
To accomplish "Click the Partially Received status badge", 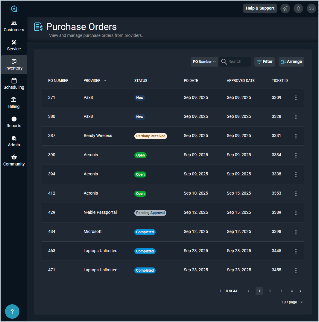I will pos(151,136).
